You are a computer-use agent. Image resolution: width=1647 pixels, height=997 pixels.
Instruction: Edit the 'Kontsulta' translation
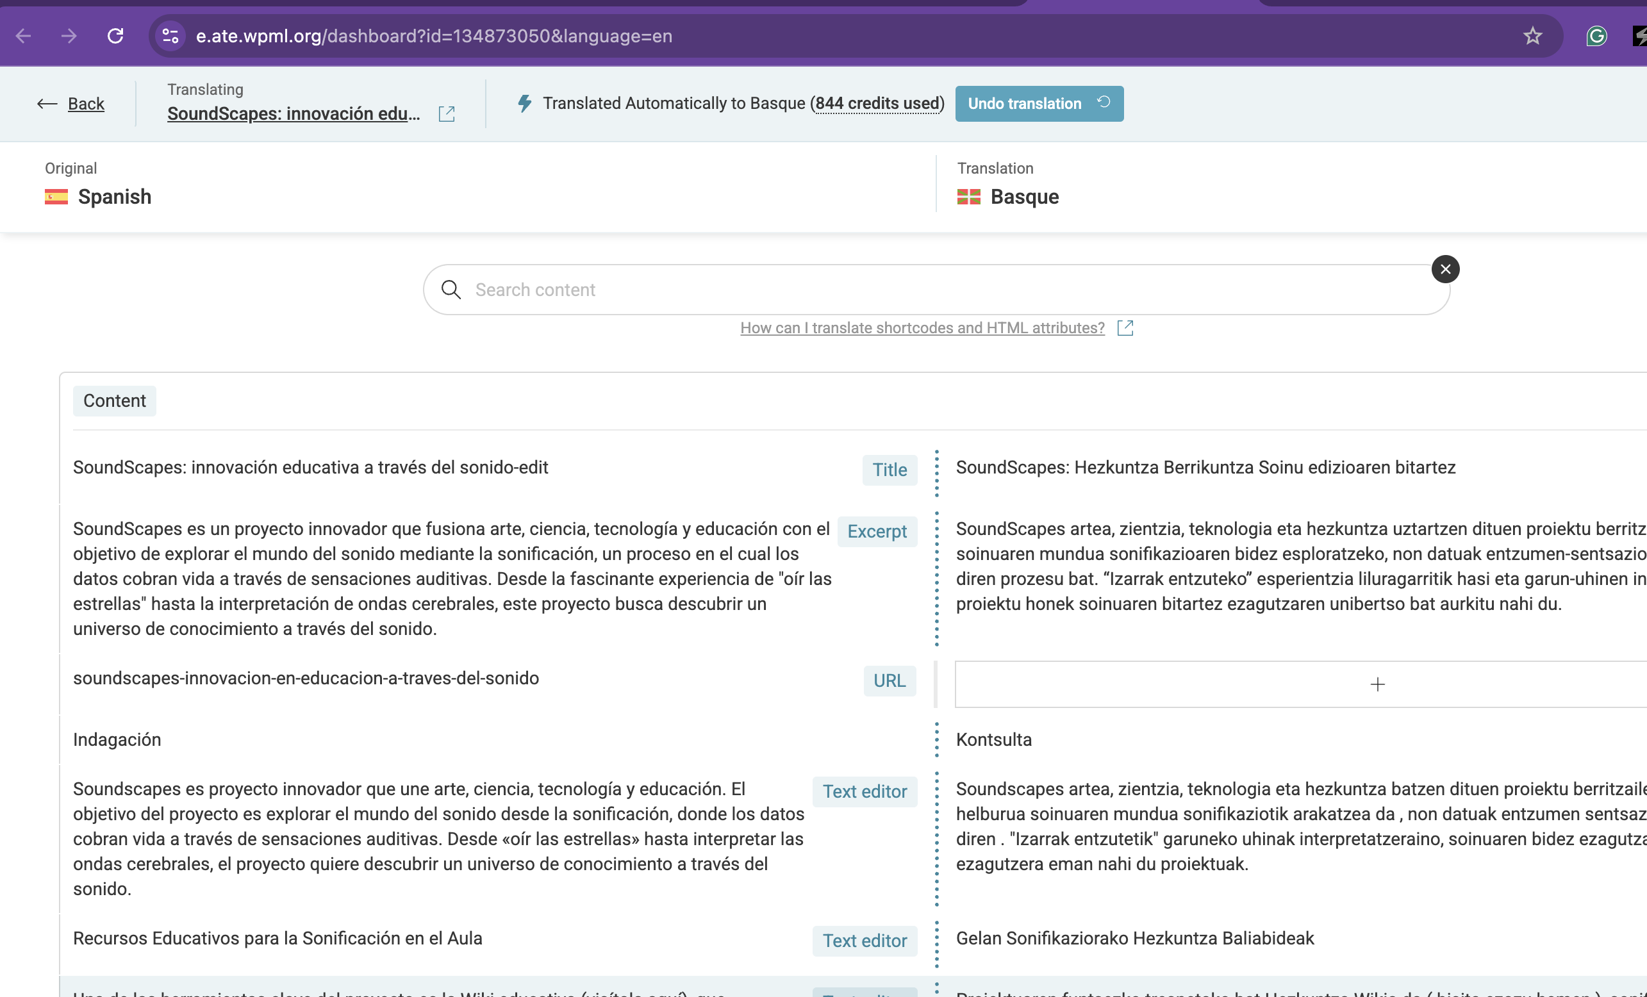pos(994,739)
